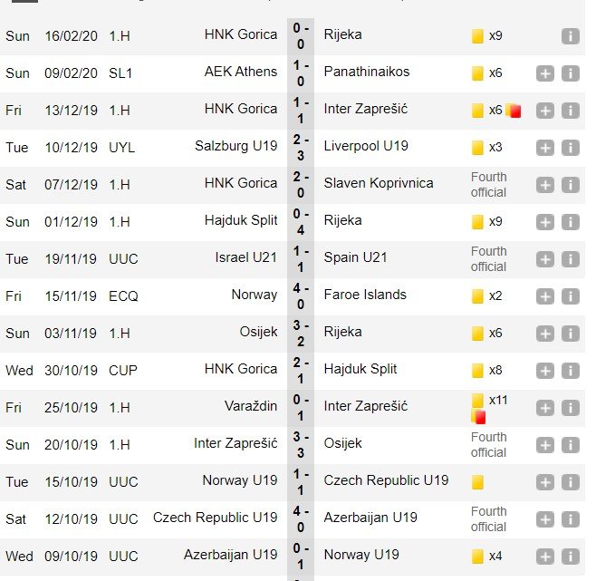
Task: Click yellow card icon on Norway U19 vs Czech row
Action: (477, 482)
